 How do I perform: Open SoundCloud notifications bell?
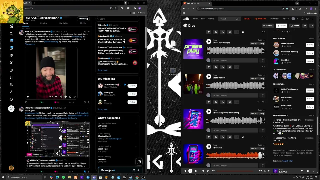click(x=302, y=19)
